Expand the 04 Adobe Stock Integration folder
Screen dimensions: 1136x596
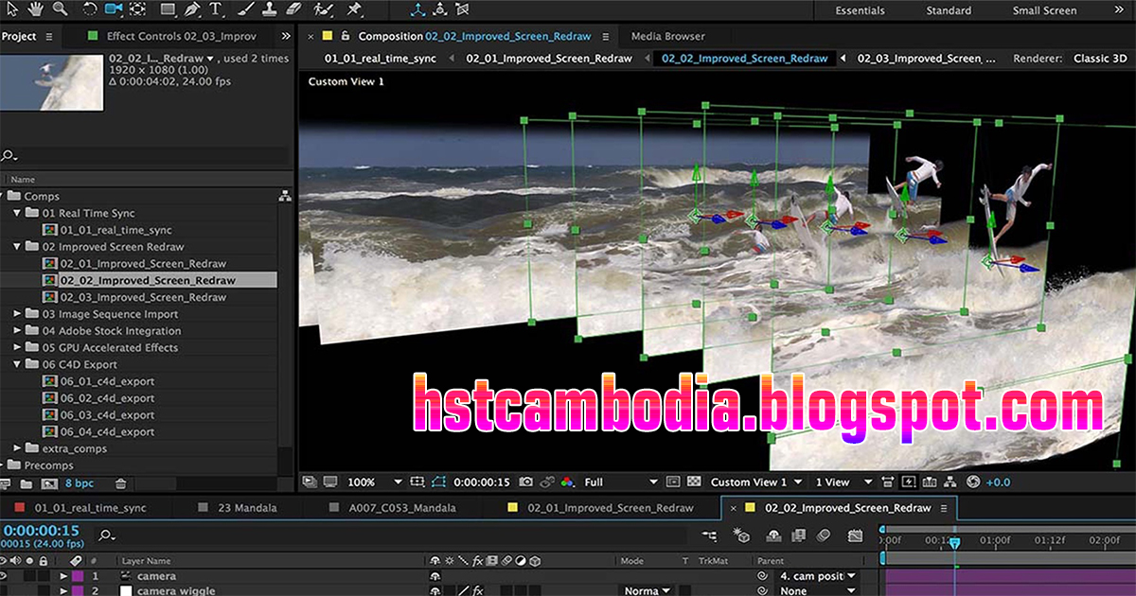point(18,331)
